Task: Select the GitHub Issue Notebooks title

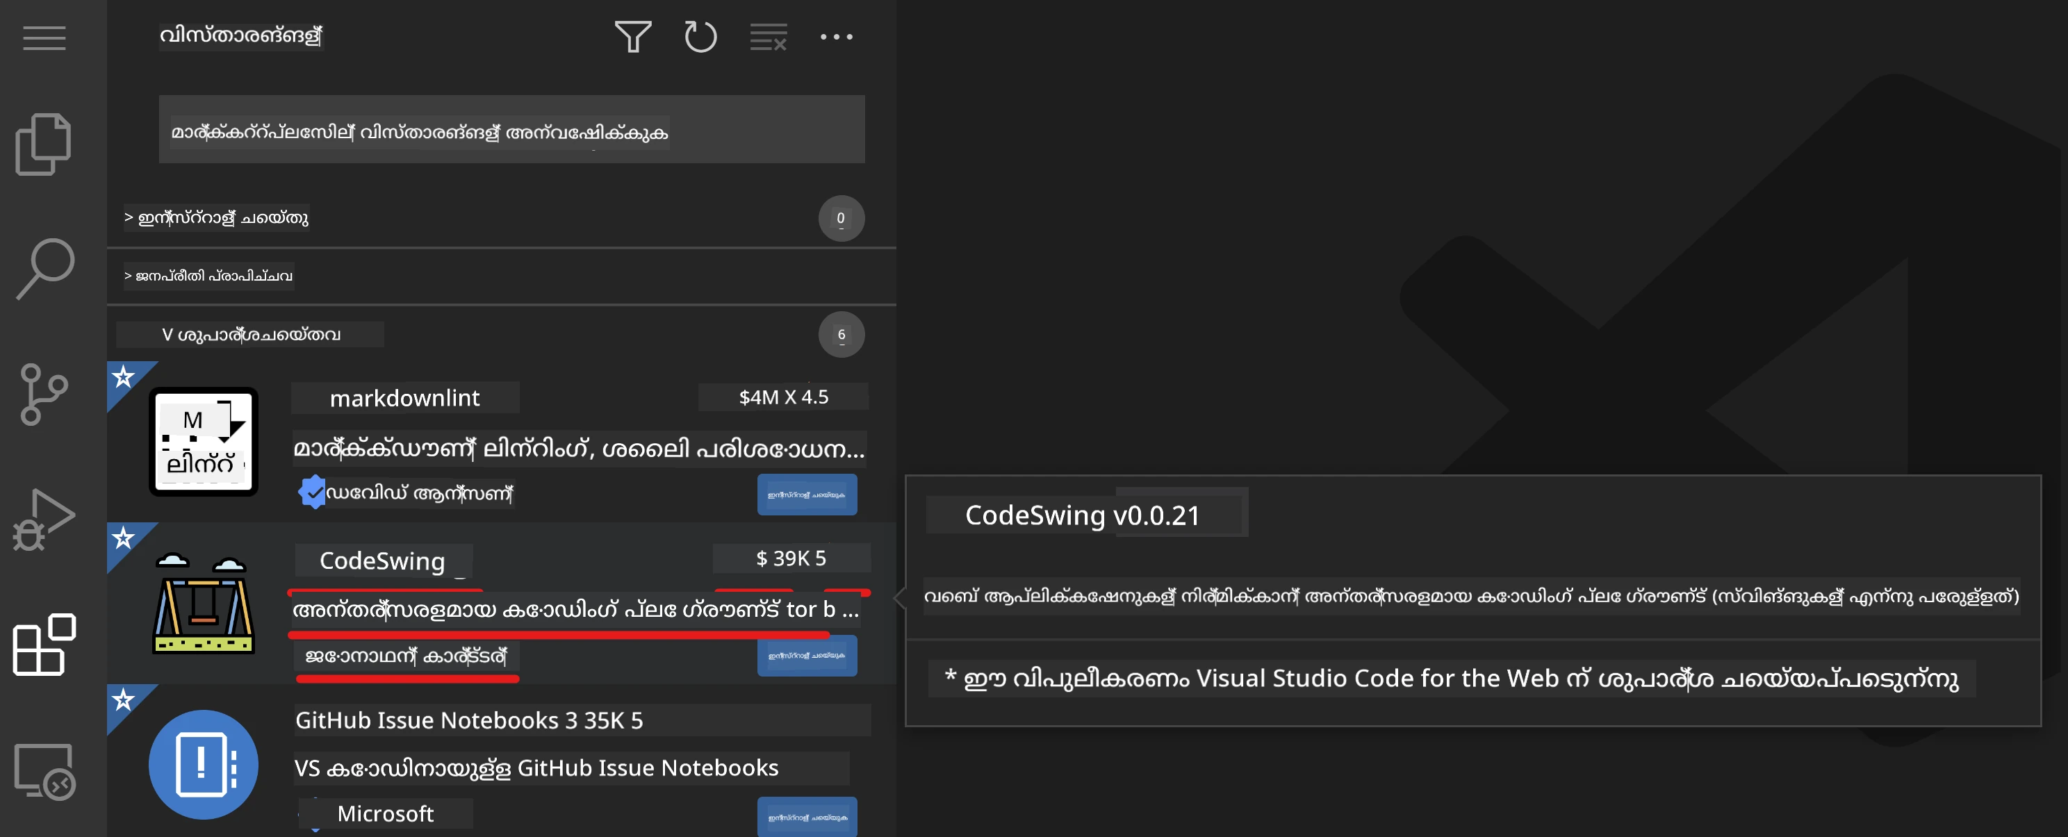Action: 426,720
